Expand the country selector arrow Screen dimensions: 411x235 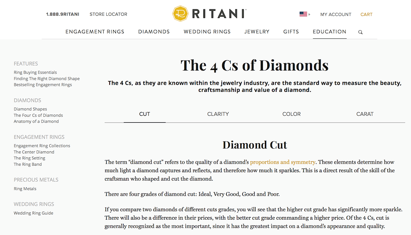tap(310, 14)
